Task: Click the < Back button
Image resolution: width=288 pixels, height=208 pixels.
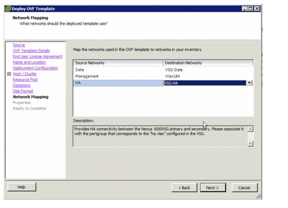Action: point(184,188)
